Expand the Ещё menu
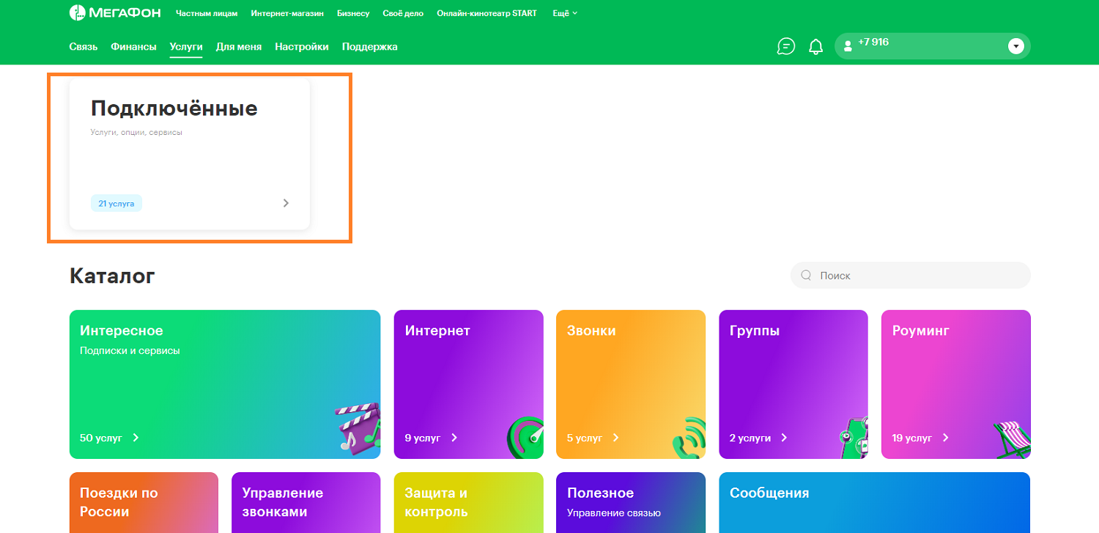1099x533 pixels. point(565,13)
